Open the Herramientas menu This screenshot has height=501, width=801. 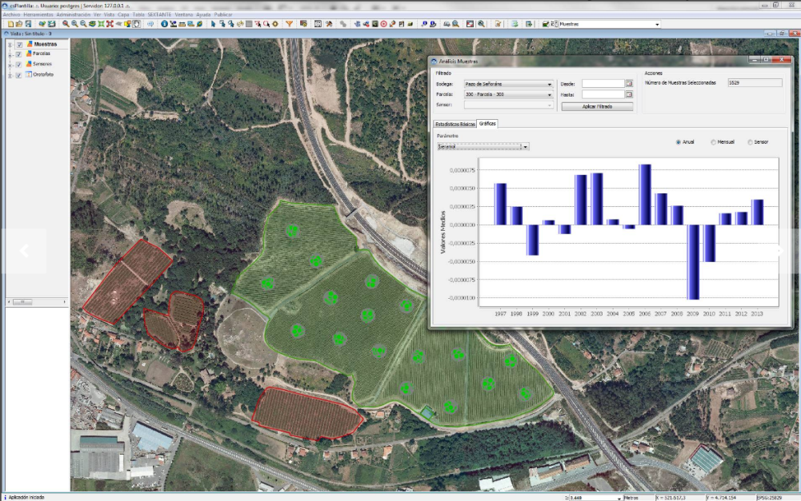click(x=38, y=14)
